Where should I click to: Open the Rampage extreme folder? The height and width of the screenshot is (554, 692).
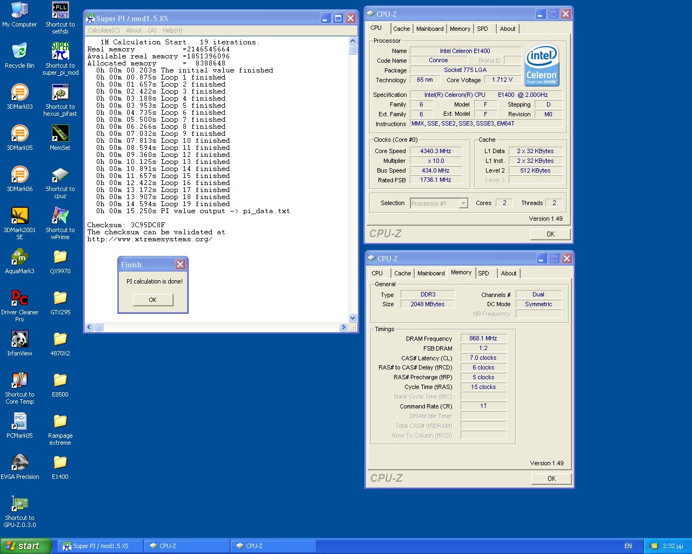(x=60, y=428)
